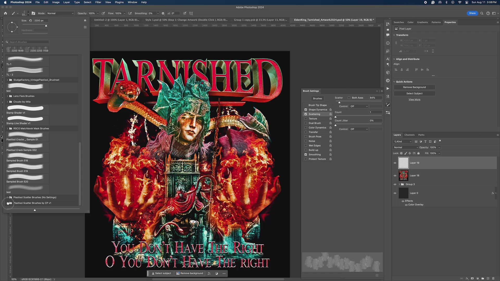Click the Home icon in options bar

pyautogui.click(x=5, y=13)
